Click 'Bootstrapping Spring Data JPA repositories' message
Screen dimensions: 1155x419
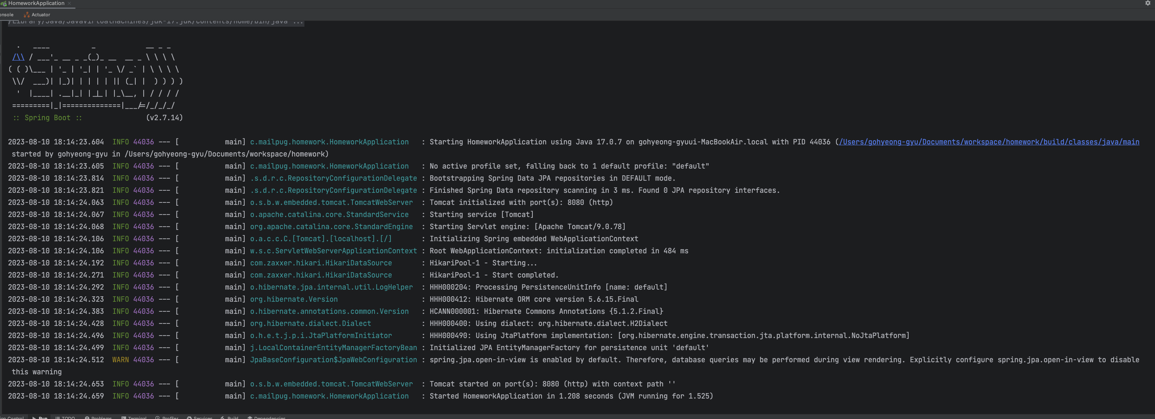[552, 178]
